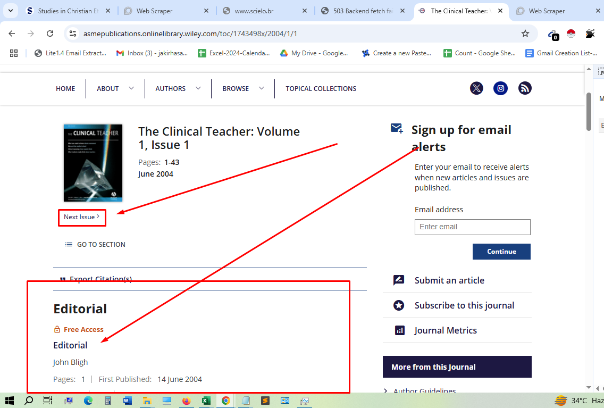Open Firefox from the Windows taskbar
Image resolution: width=604 pixels, height=408 pixels.
[x=186, y=401]
